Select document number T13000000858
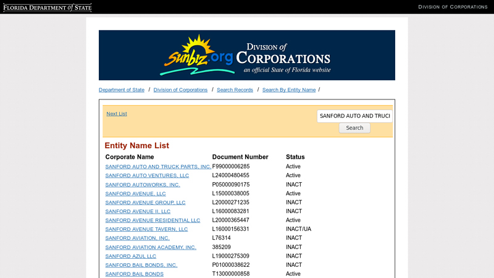This screenshot has width=494, height=278. (230, 274)
